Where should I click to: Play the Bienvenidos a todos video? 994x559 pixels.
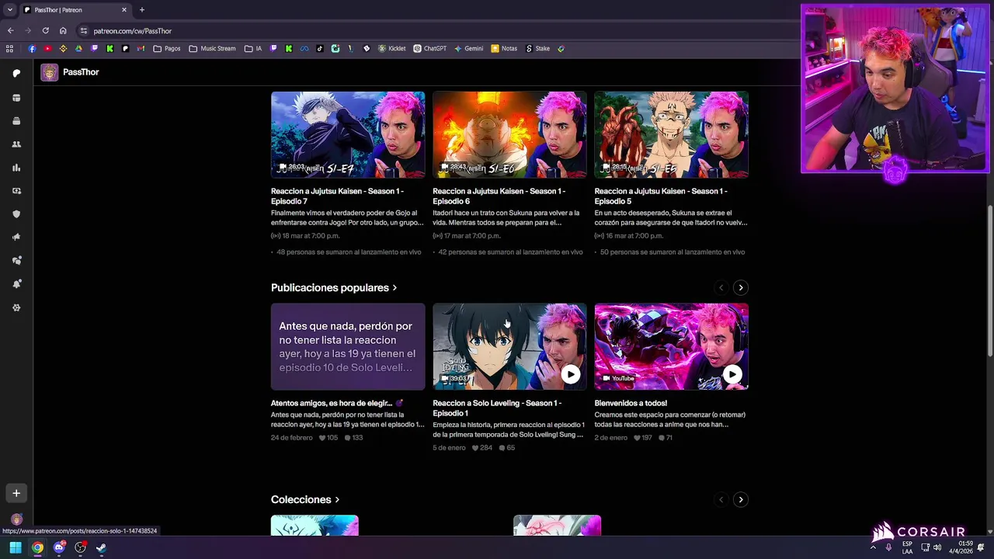[732, 375]
